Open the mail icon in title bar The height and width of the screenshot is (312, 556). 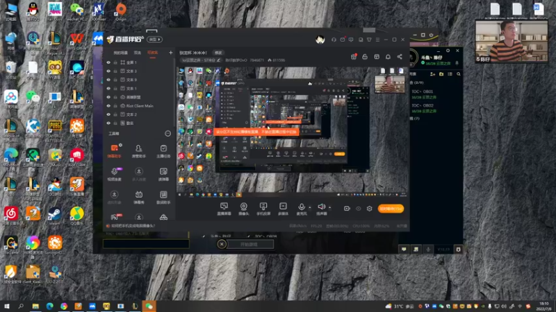[343, 40]
